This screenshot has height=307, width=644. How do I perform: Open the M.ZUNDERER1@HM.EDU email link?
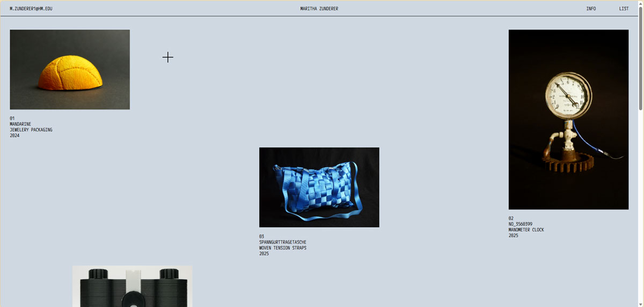[x=31, y=9]
